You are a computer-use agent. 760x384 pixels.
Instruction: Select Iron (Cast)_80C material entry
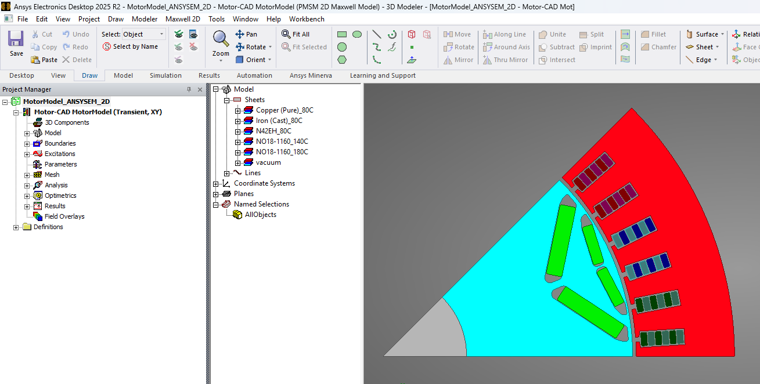pos(279,121)
